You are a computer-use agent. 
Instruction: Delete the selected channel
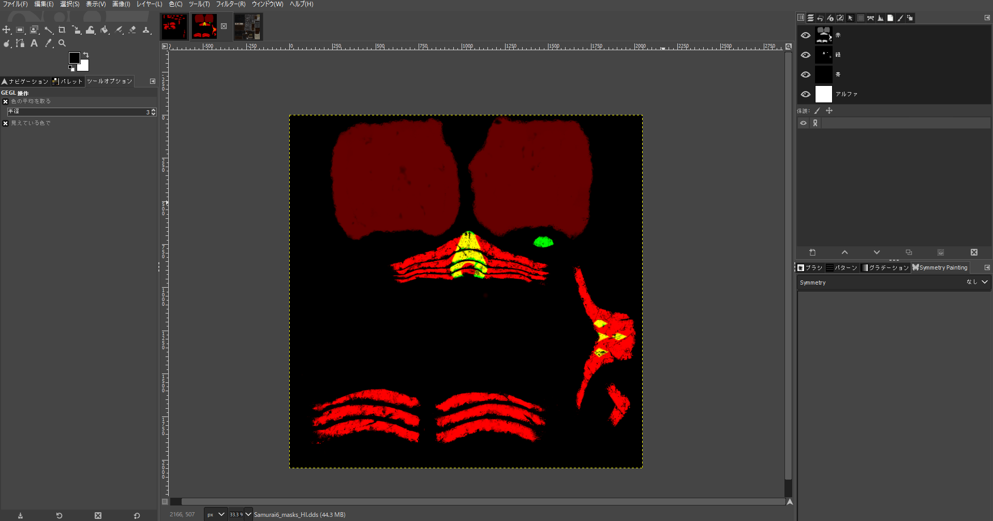[974, 252]
